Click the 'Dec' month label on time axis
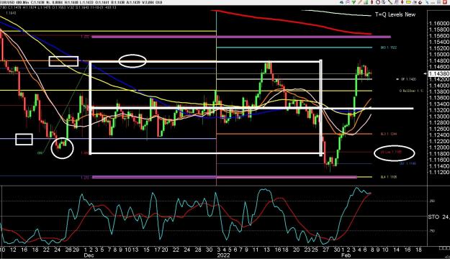The height and width of the screenshot is (259, 450). tap(89, 255)
